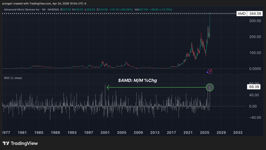Click the high value H349.55 in the legend
Image resolution: width=266 pixels, height=150 pixels.
(78, 10)
